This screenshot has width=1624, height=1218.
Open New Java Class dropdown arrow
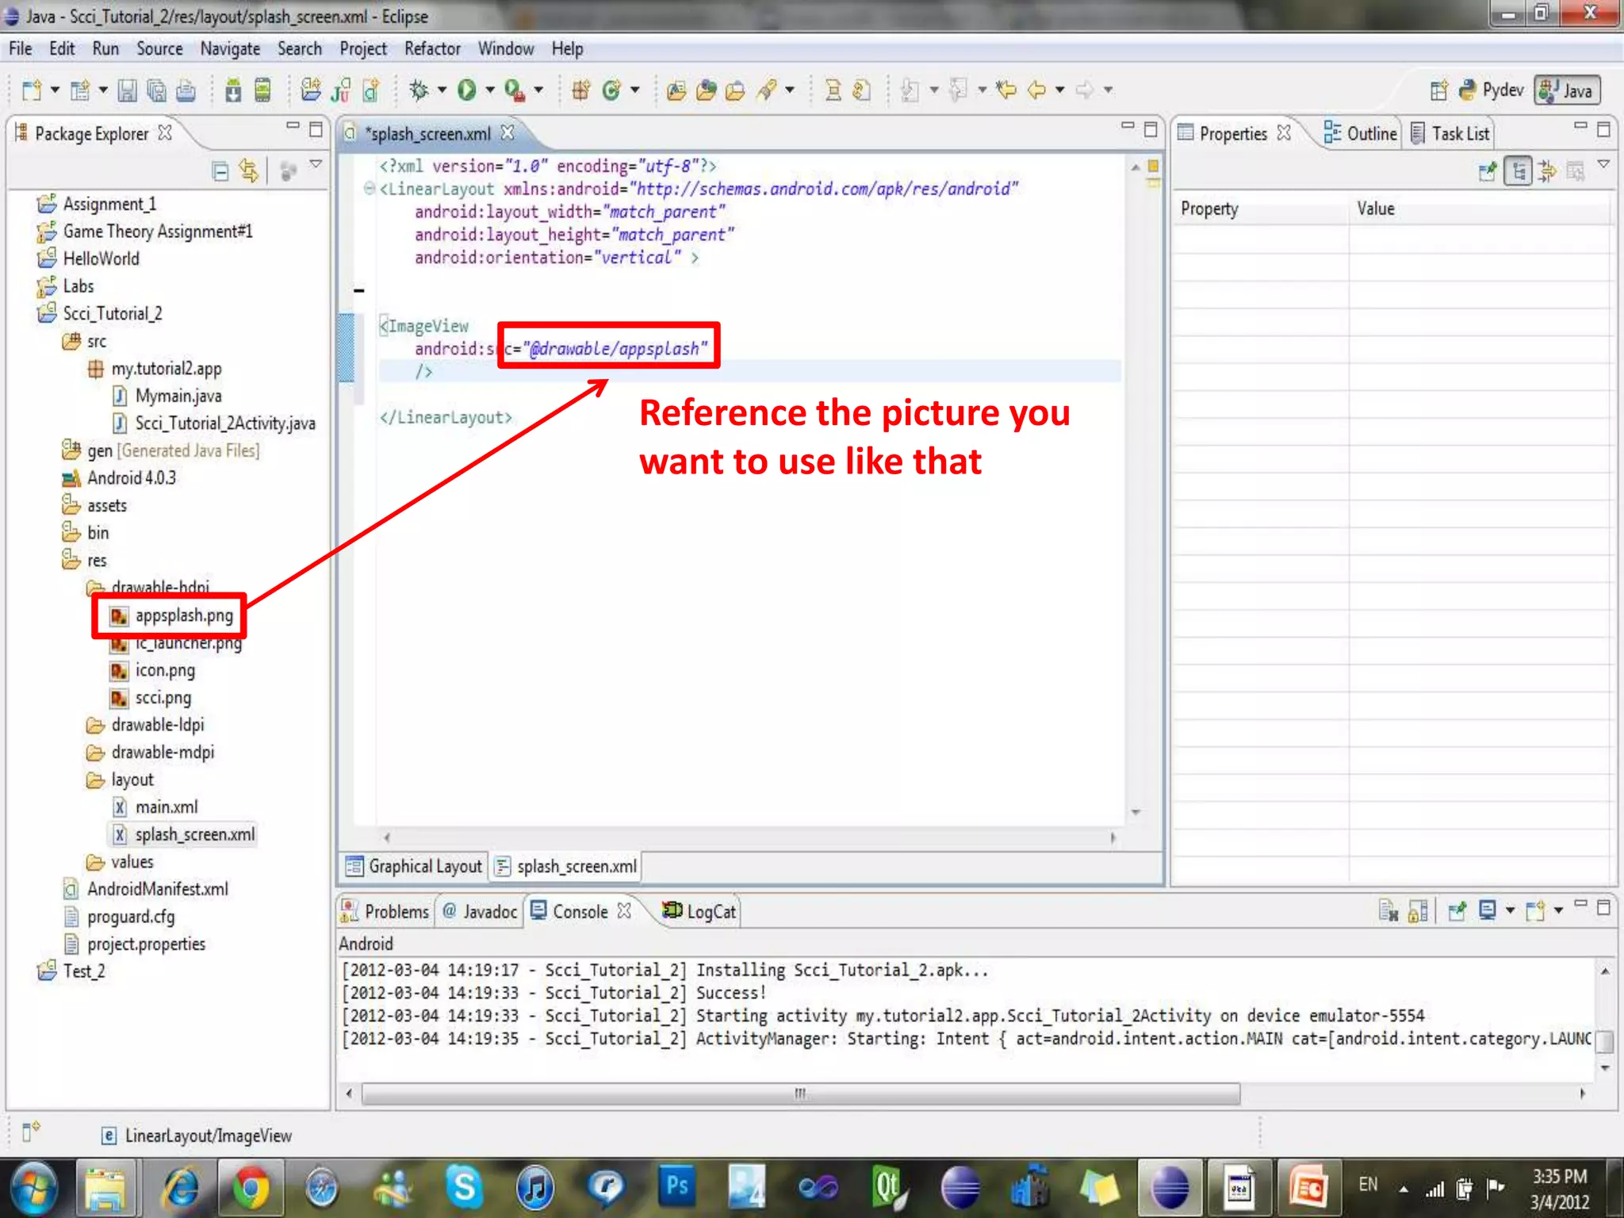(x=634, y=90)
